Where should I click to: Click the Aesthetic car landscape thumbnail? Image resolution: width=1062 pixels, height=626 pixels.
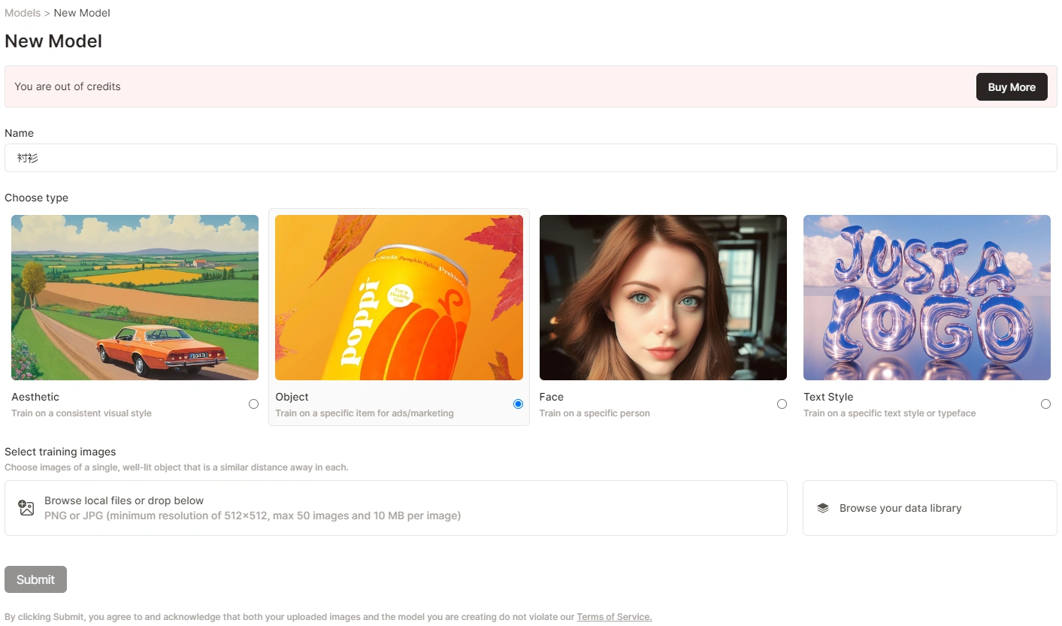tap(135, 298)
